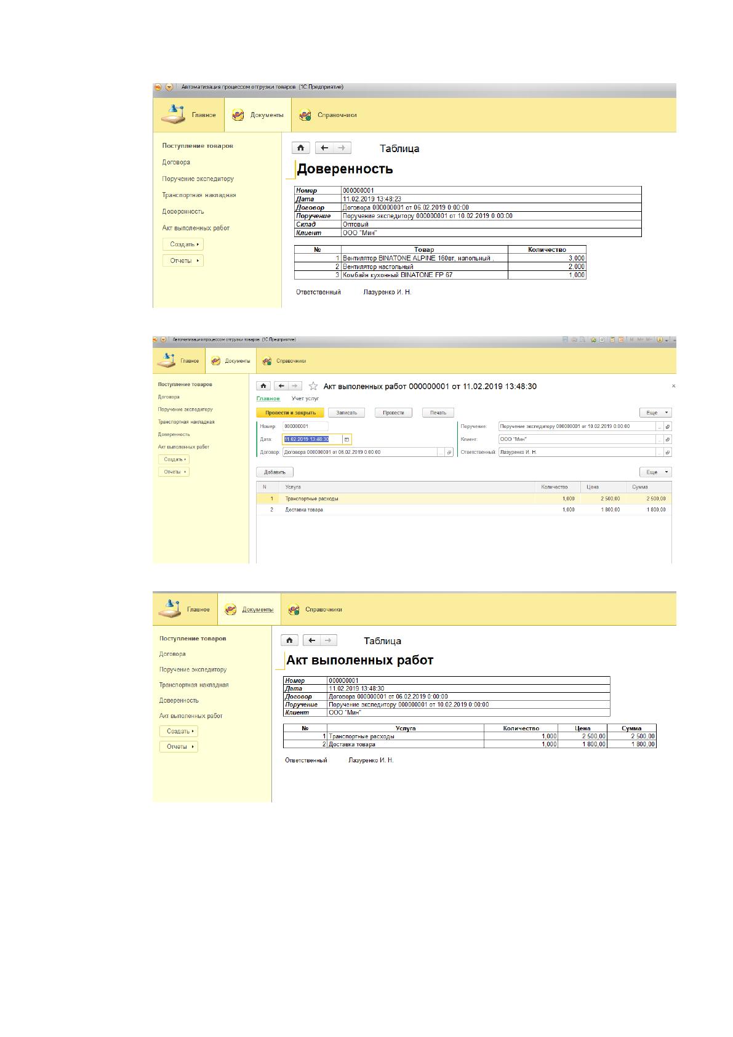
Task: Open calendar picker in Дата field
Action: coord(346,439)
